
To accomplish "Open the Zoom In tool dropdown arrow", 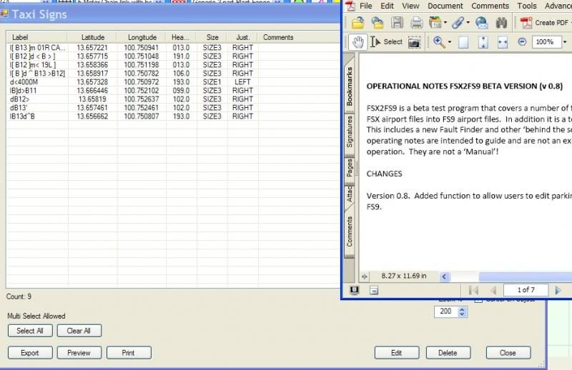I will (x=450, y=42).
